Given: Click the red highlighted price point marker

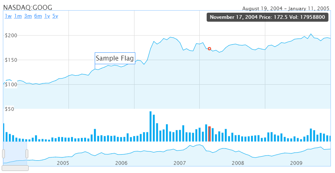Looking at the screenshot, I should click(210, 49).
